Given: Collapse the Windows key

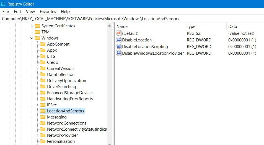Looking at the screenshot, I should coord(32,38).
